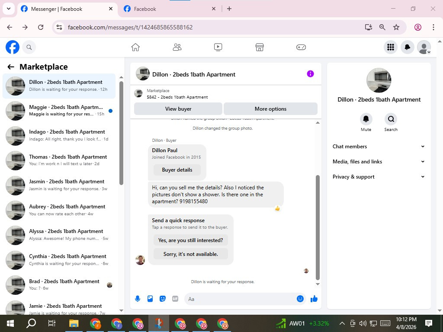This screenshot has width=443, height=332.
Task: Search in conversation using Search icon
Action: [x=391, y=119]
